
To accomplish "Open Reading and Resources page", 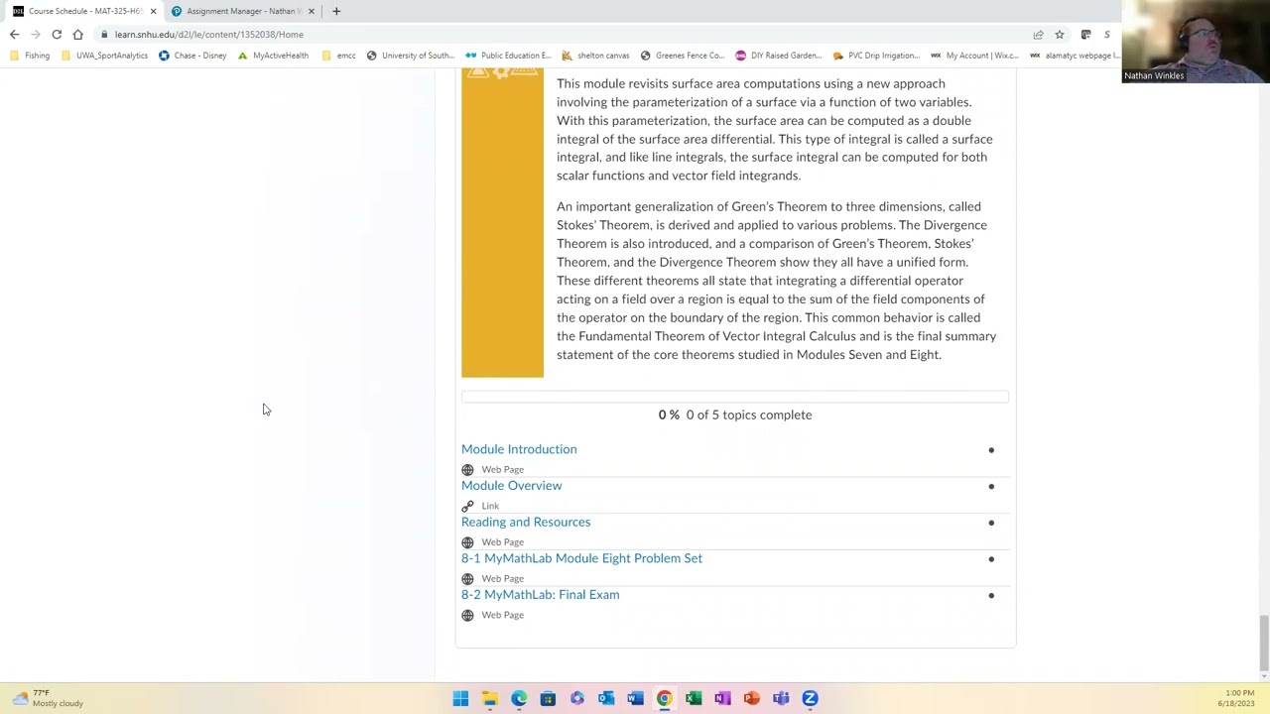I will (526, 523).
